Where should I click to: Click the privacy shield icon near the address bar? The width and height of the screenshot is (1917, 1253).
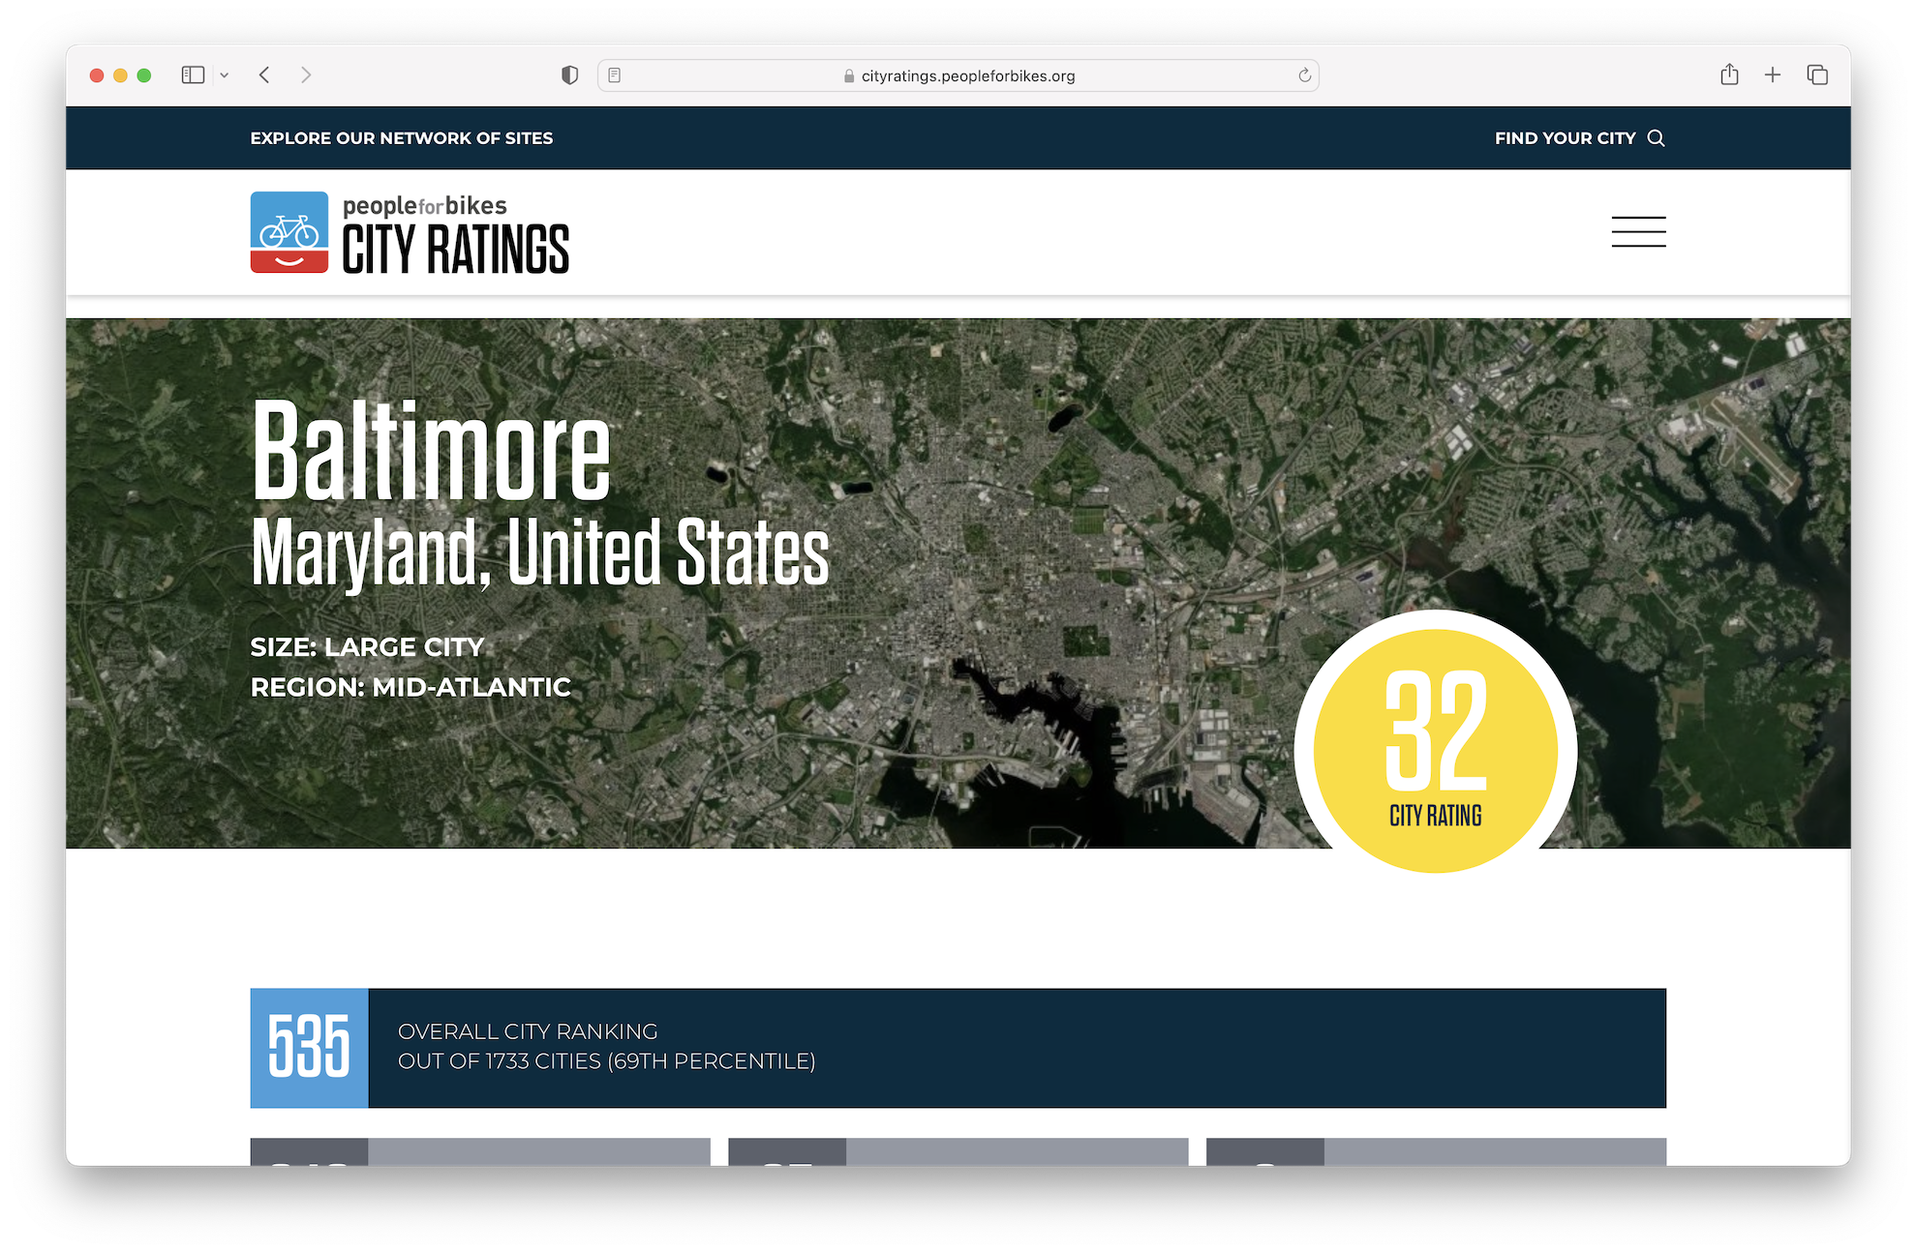[569, 75]
